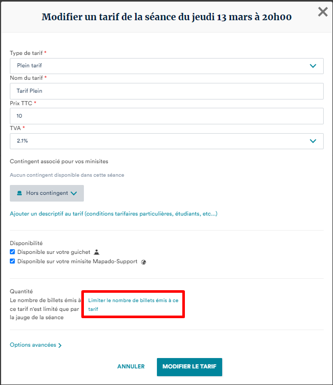Expand Options avancées section
Screen dimensions: 333x385
[33, 345]
